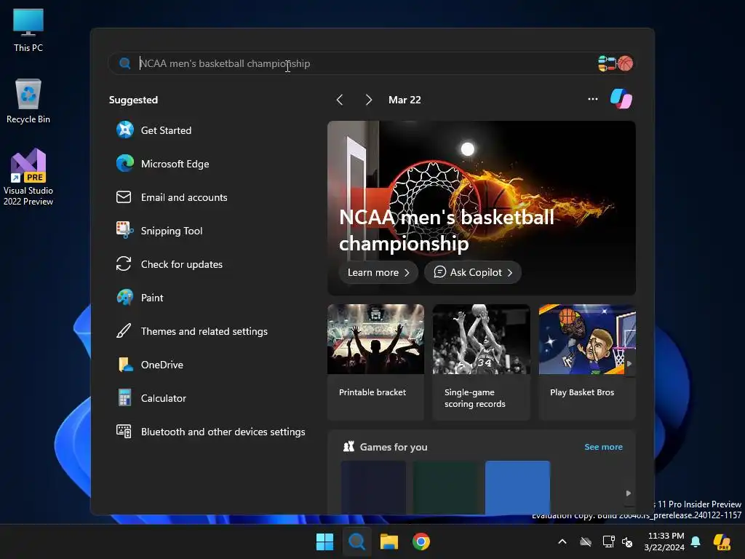
Task: Select the blue game tile thumbnail
Action: click(x=517, y=487)
